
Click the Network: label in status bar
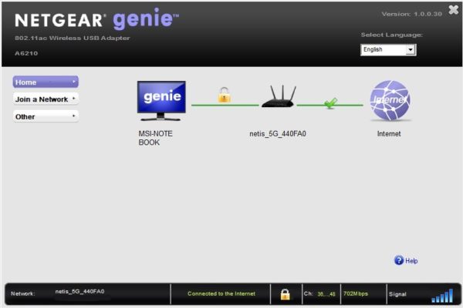point(22,293)
